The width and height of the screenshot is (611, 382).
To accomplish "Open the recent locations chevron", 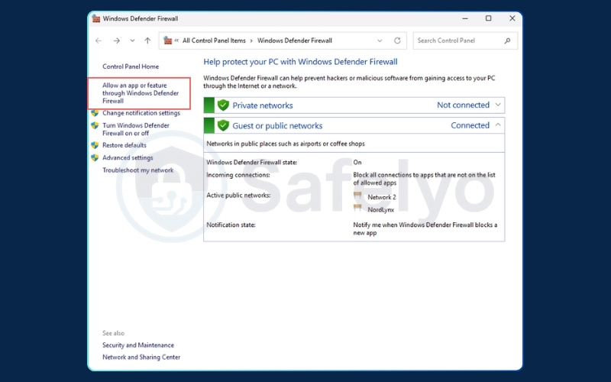I will tap(132, 40).
